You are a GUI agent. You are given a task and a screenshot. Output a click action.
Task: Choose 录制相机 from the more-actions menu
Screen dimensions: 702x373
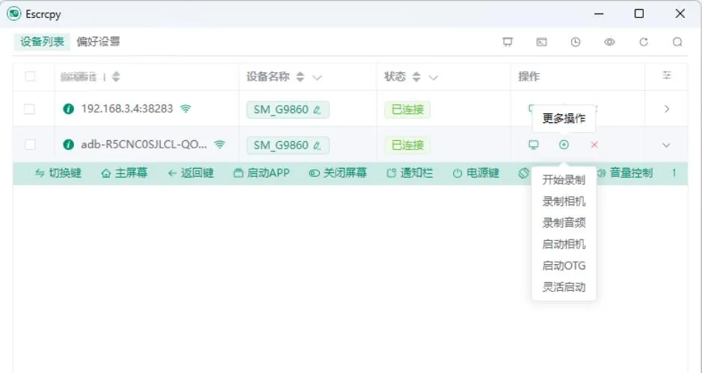[564, 201]
